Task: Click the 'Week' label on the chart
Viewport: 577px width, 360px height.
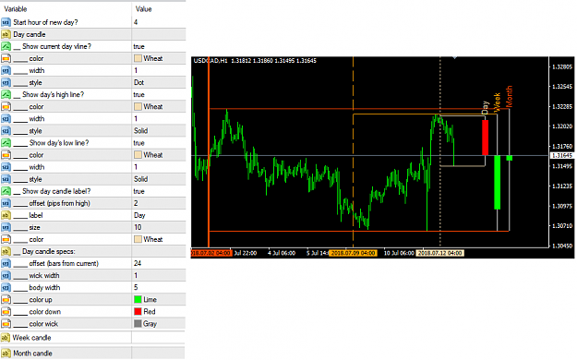Action: coord(497,102)
